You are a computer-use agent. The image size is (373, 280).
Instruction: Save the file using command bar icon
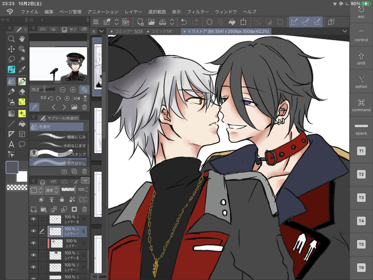coord(162,22)
